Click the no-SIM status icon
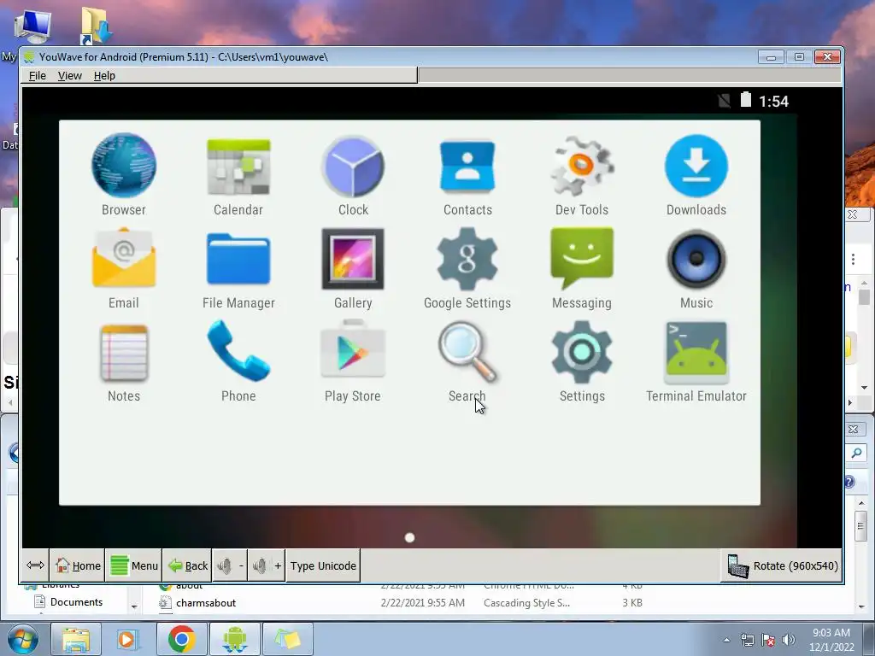 point(725,101)
